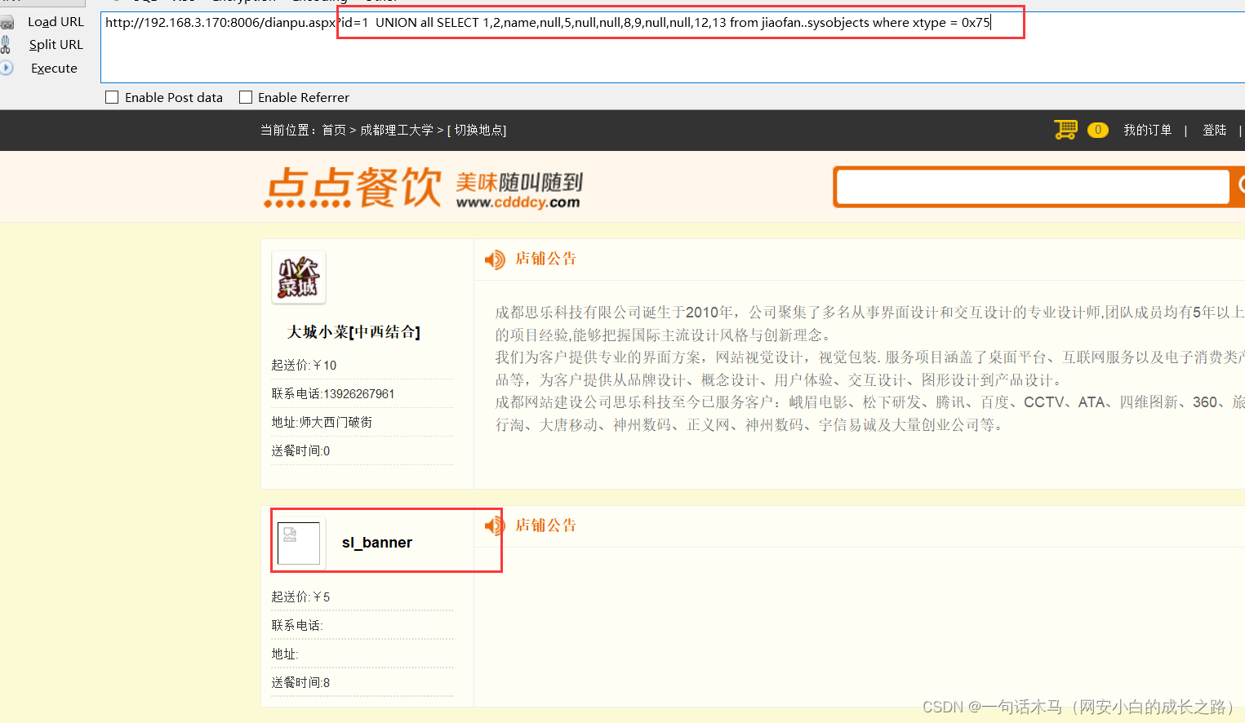Click the 登陆 link

point(1214,130)
